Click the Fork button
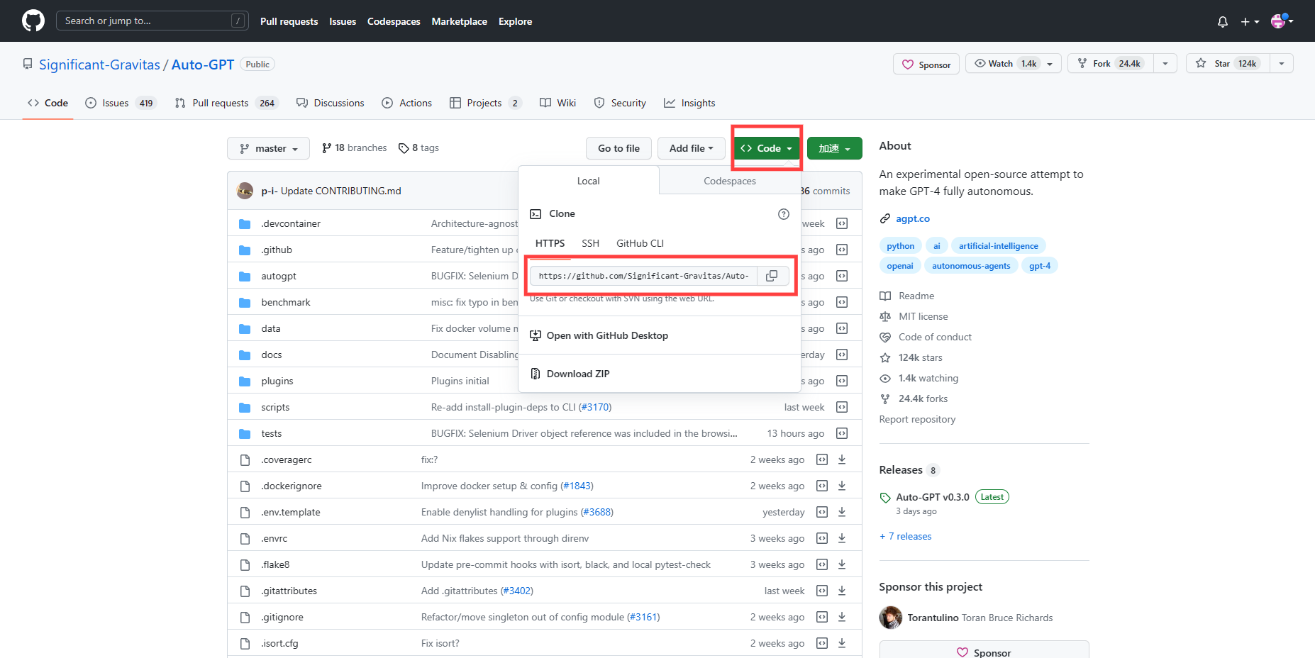The width and height of the screenshot is (1315, 658). click(x=1110, y=64)
